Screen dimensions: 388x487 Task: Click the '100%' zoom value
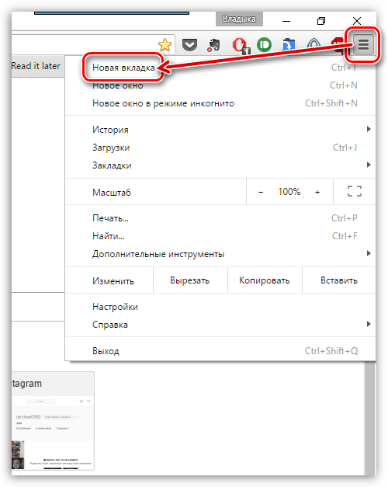[x=289, y=192]
